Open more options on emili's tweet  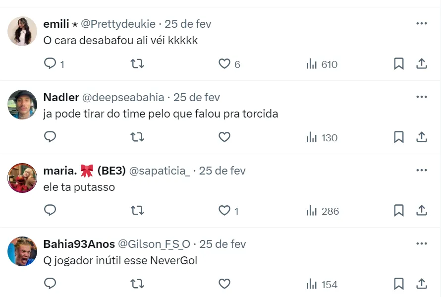[x=421, y=23]
